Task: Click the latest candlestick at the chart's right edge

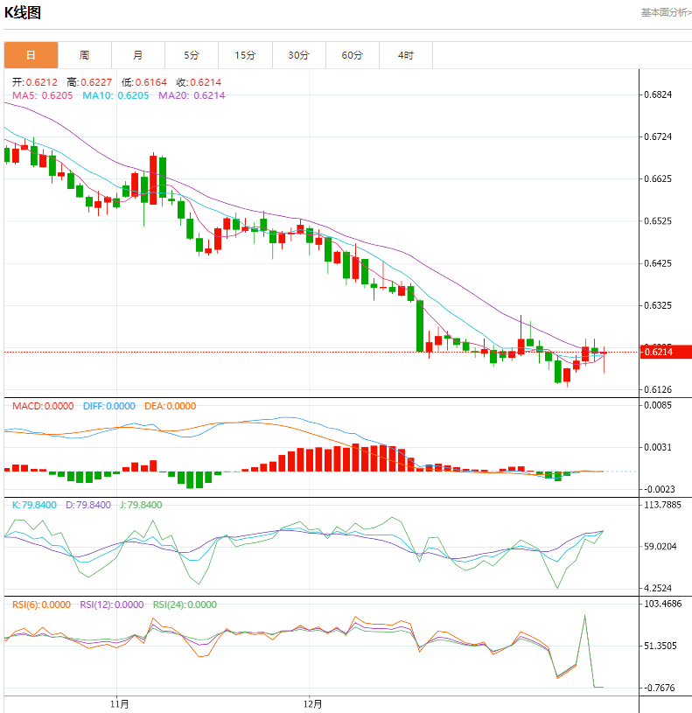Action: pyautogui.click(x=604, y=353)
